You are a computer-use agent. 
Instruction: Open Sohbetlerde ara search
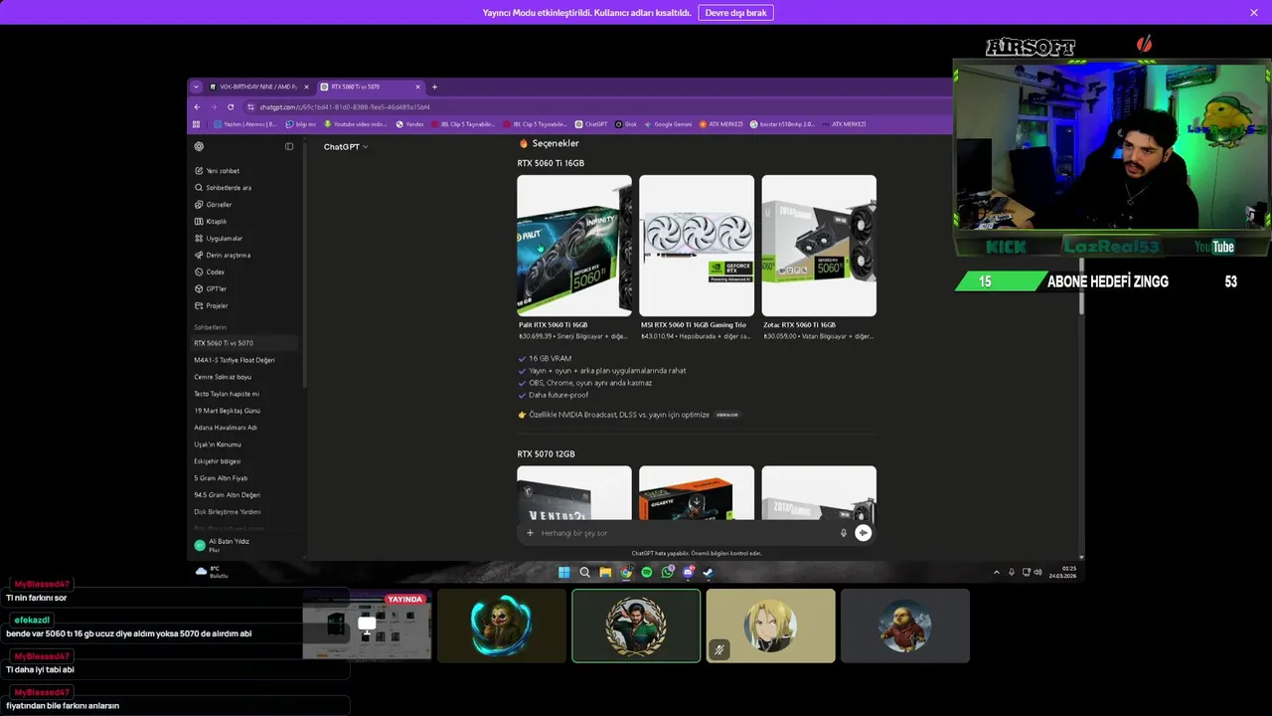pyautogui.click(x=244, y=188)
